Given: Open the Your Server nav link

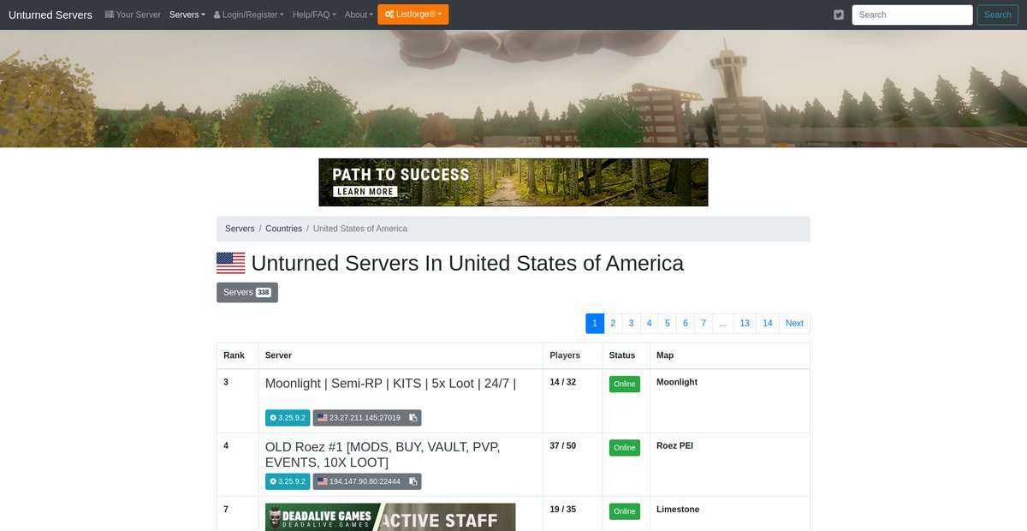Looking at the screenshot, I should 133,15.
